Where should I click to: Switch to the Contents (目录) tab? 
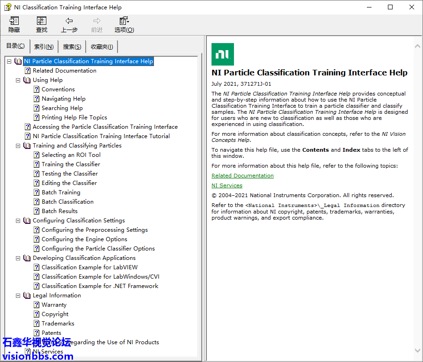15,46
